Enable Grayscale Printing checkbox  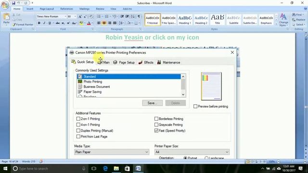point(156,124)
